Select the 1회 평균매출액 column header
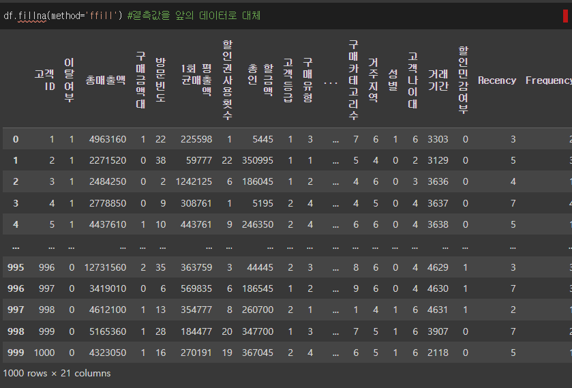Screen dimensions: 572x388 pos(196,80)
